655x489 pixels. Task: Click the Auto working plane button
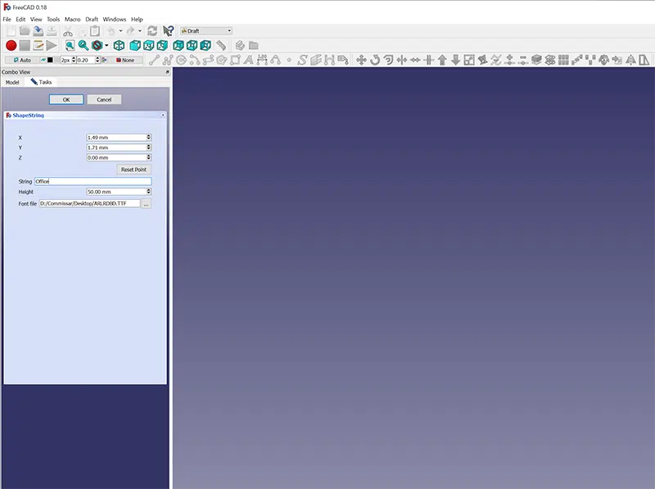tap(22, 60)
